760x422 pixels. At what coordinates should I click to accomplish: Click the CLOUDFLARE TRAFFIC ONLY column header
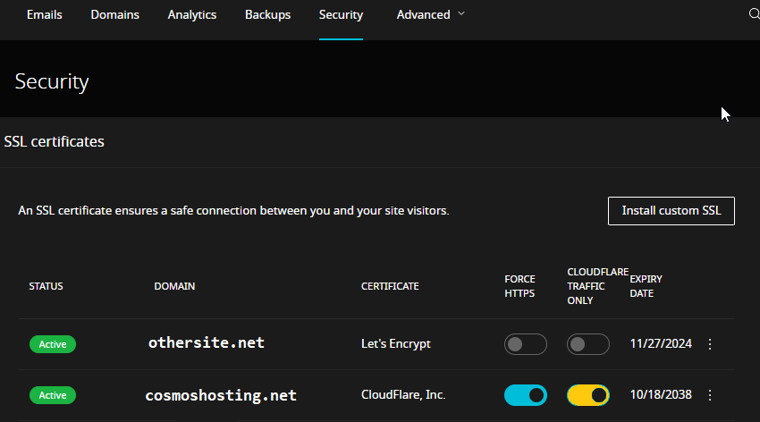tap(597, 286)
